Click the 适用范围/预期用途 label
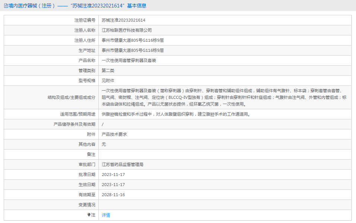 click(x=78, y=114)
